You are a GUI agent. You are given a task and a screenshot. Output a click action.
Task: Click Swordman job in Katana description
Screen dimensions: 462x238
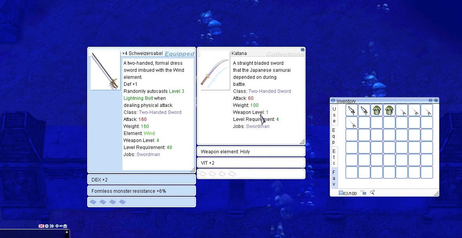tap(258, 126)
